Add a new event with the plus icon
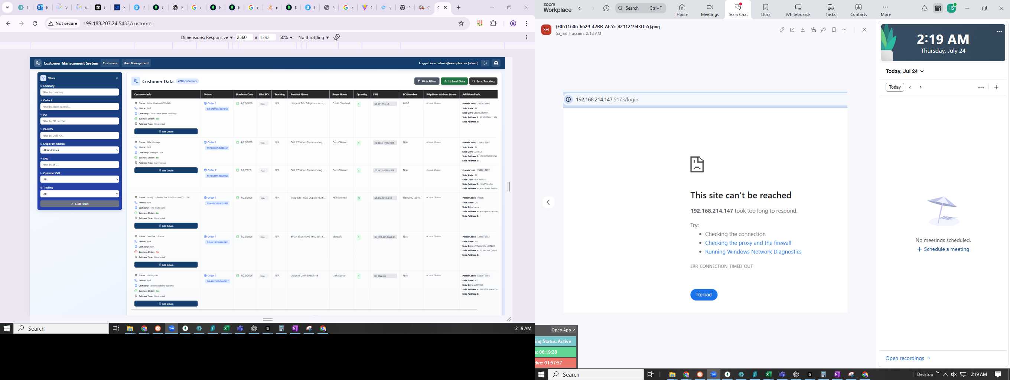1010x380 pixels. pyautogui.click(x=996, y=87)
